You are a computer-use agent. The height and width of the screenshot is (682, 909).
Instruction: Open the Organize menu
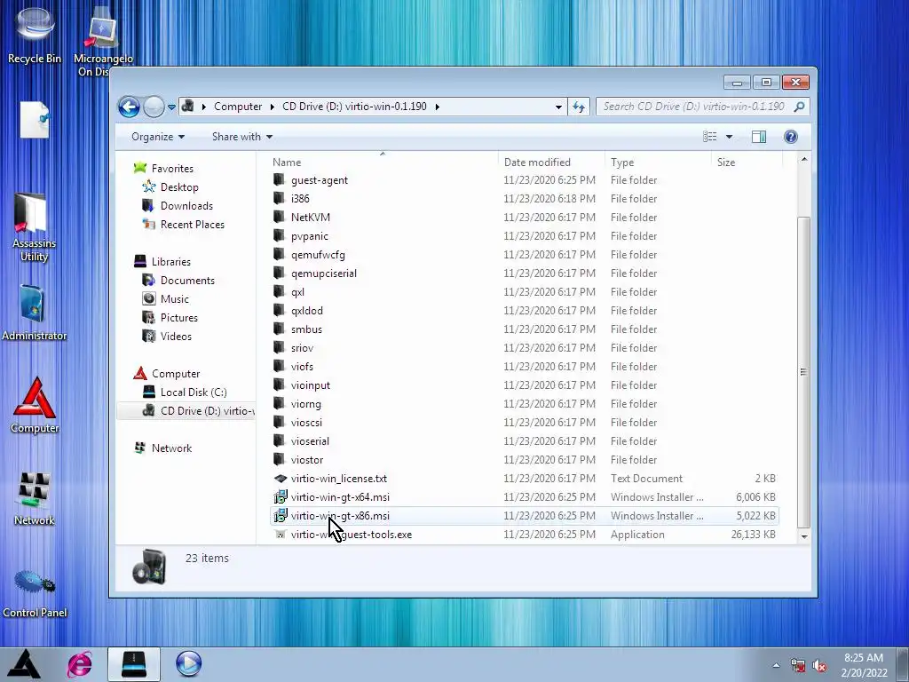click(158, 137)
